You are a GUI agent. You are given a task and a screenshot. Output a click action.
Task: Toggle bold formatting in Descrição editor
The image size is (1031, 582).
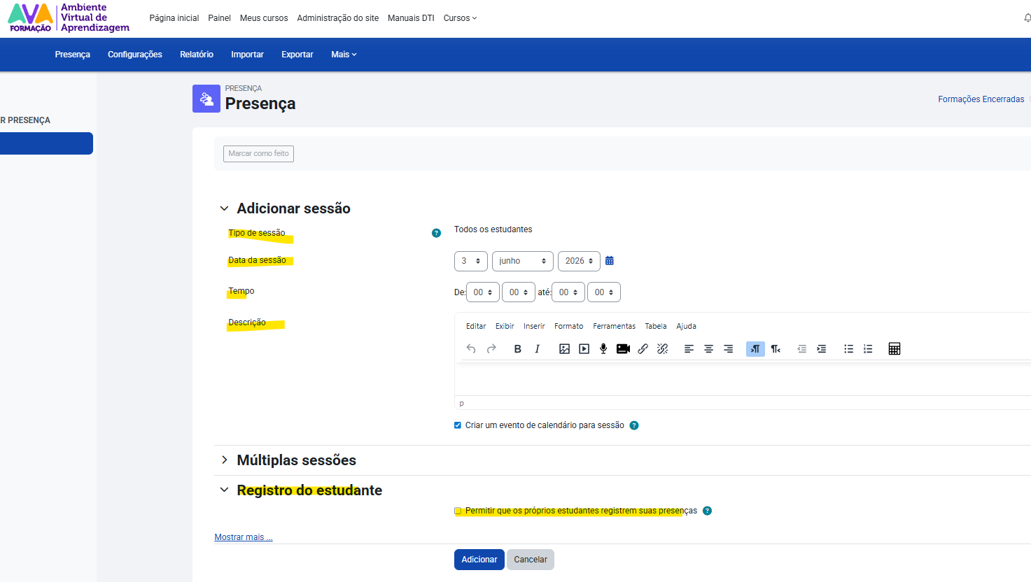click(x=517, y=348)
